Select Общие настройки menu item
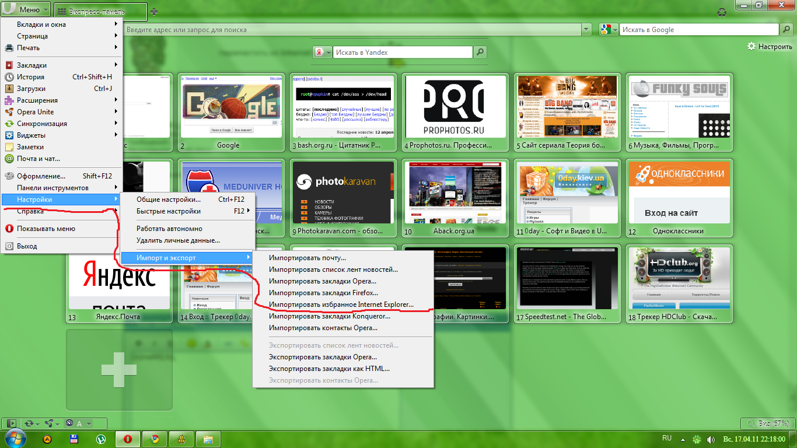Image resolution: width=797 pixels, height=448 pixels. (x=188, y=199)
